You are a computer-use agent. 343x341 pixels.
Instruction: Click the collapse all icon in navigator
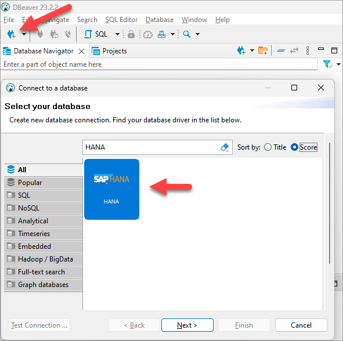point(281,50)
